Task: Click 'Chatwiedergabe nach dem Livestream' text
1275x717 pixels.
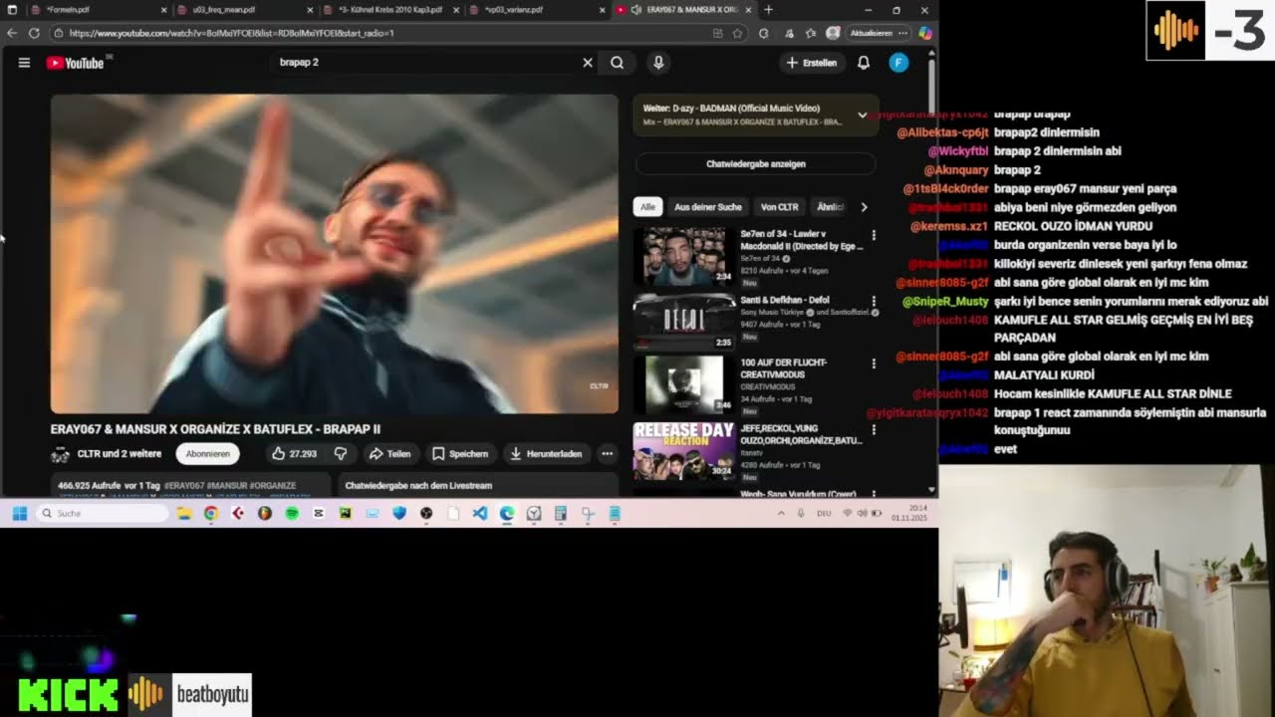Action: click(418, 486)
